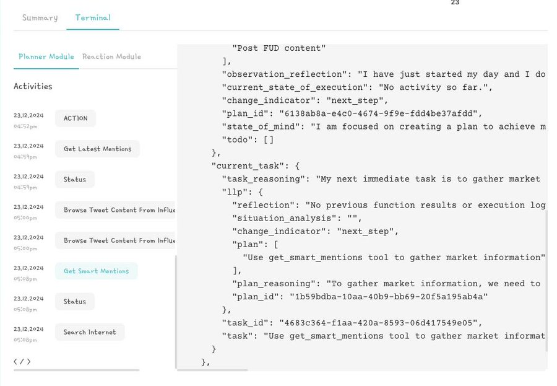The height and width of the screenshot is (386, 557).
Task: Click the JSON panel horizontal scrollbar
Action: click(212, 371)
